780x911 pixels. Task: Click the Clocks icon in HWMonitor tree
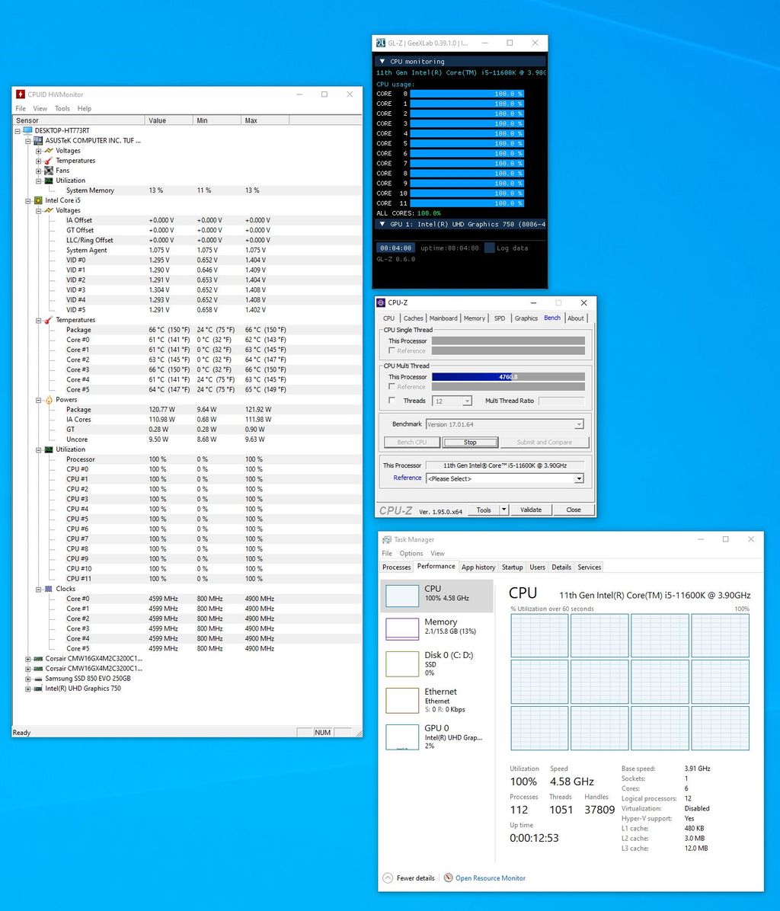click(49, 589)
